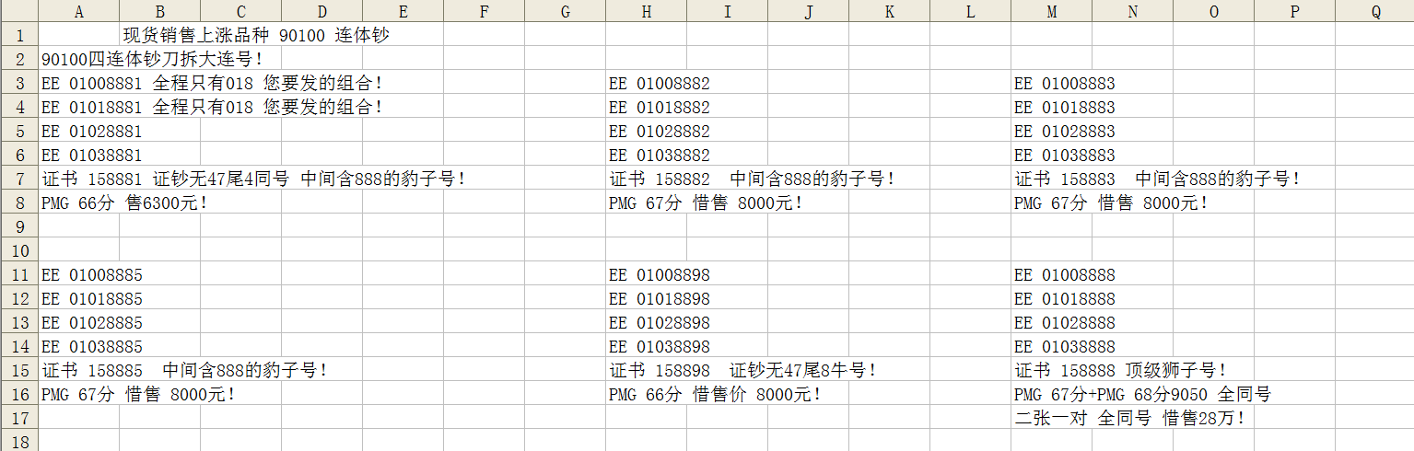Select column H header
Screen dimensions: 1414x451
(x=646, y=12)
